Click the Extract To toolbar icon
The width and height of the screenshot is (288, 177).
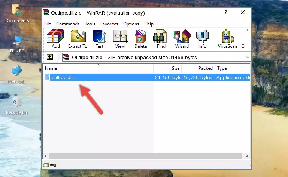coord(78,39)
